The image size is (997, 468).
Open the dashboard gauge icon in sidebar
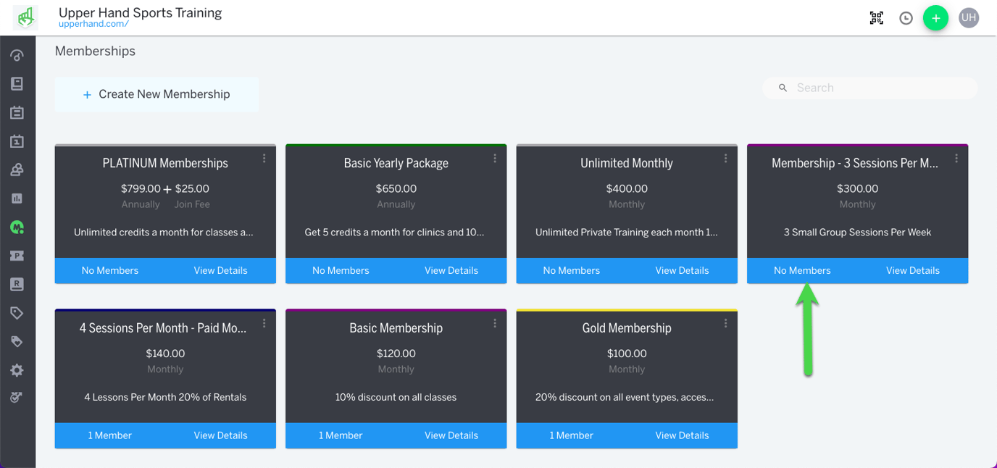(x=17, y=56)
